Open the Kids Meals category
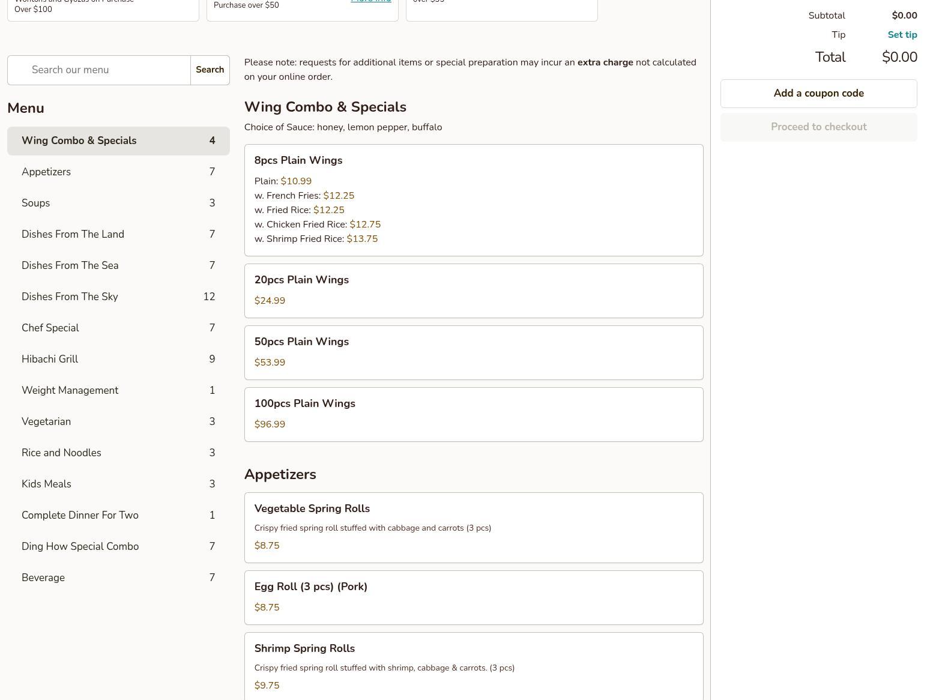927x700 pixels. pyautogui.click(x=118, y=484)
